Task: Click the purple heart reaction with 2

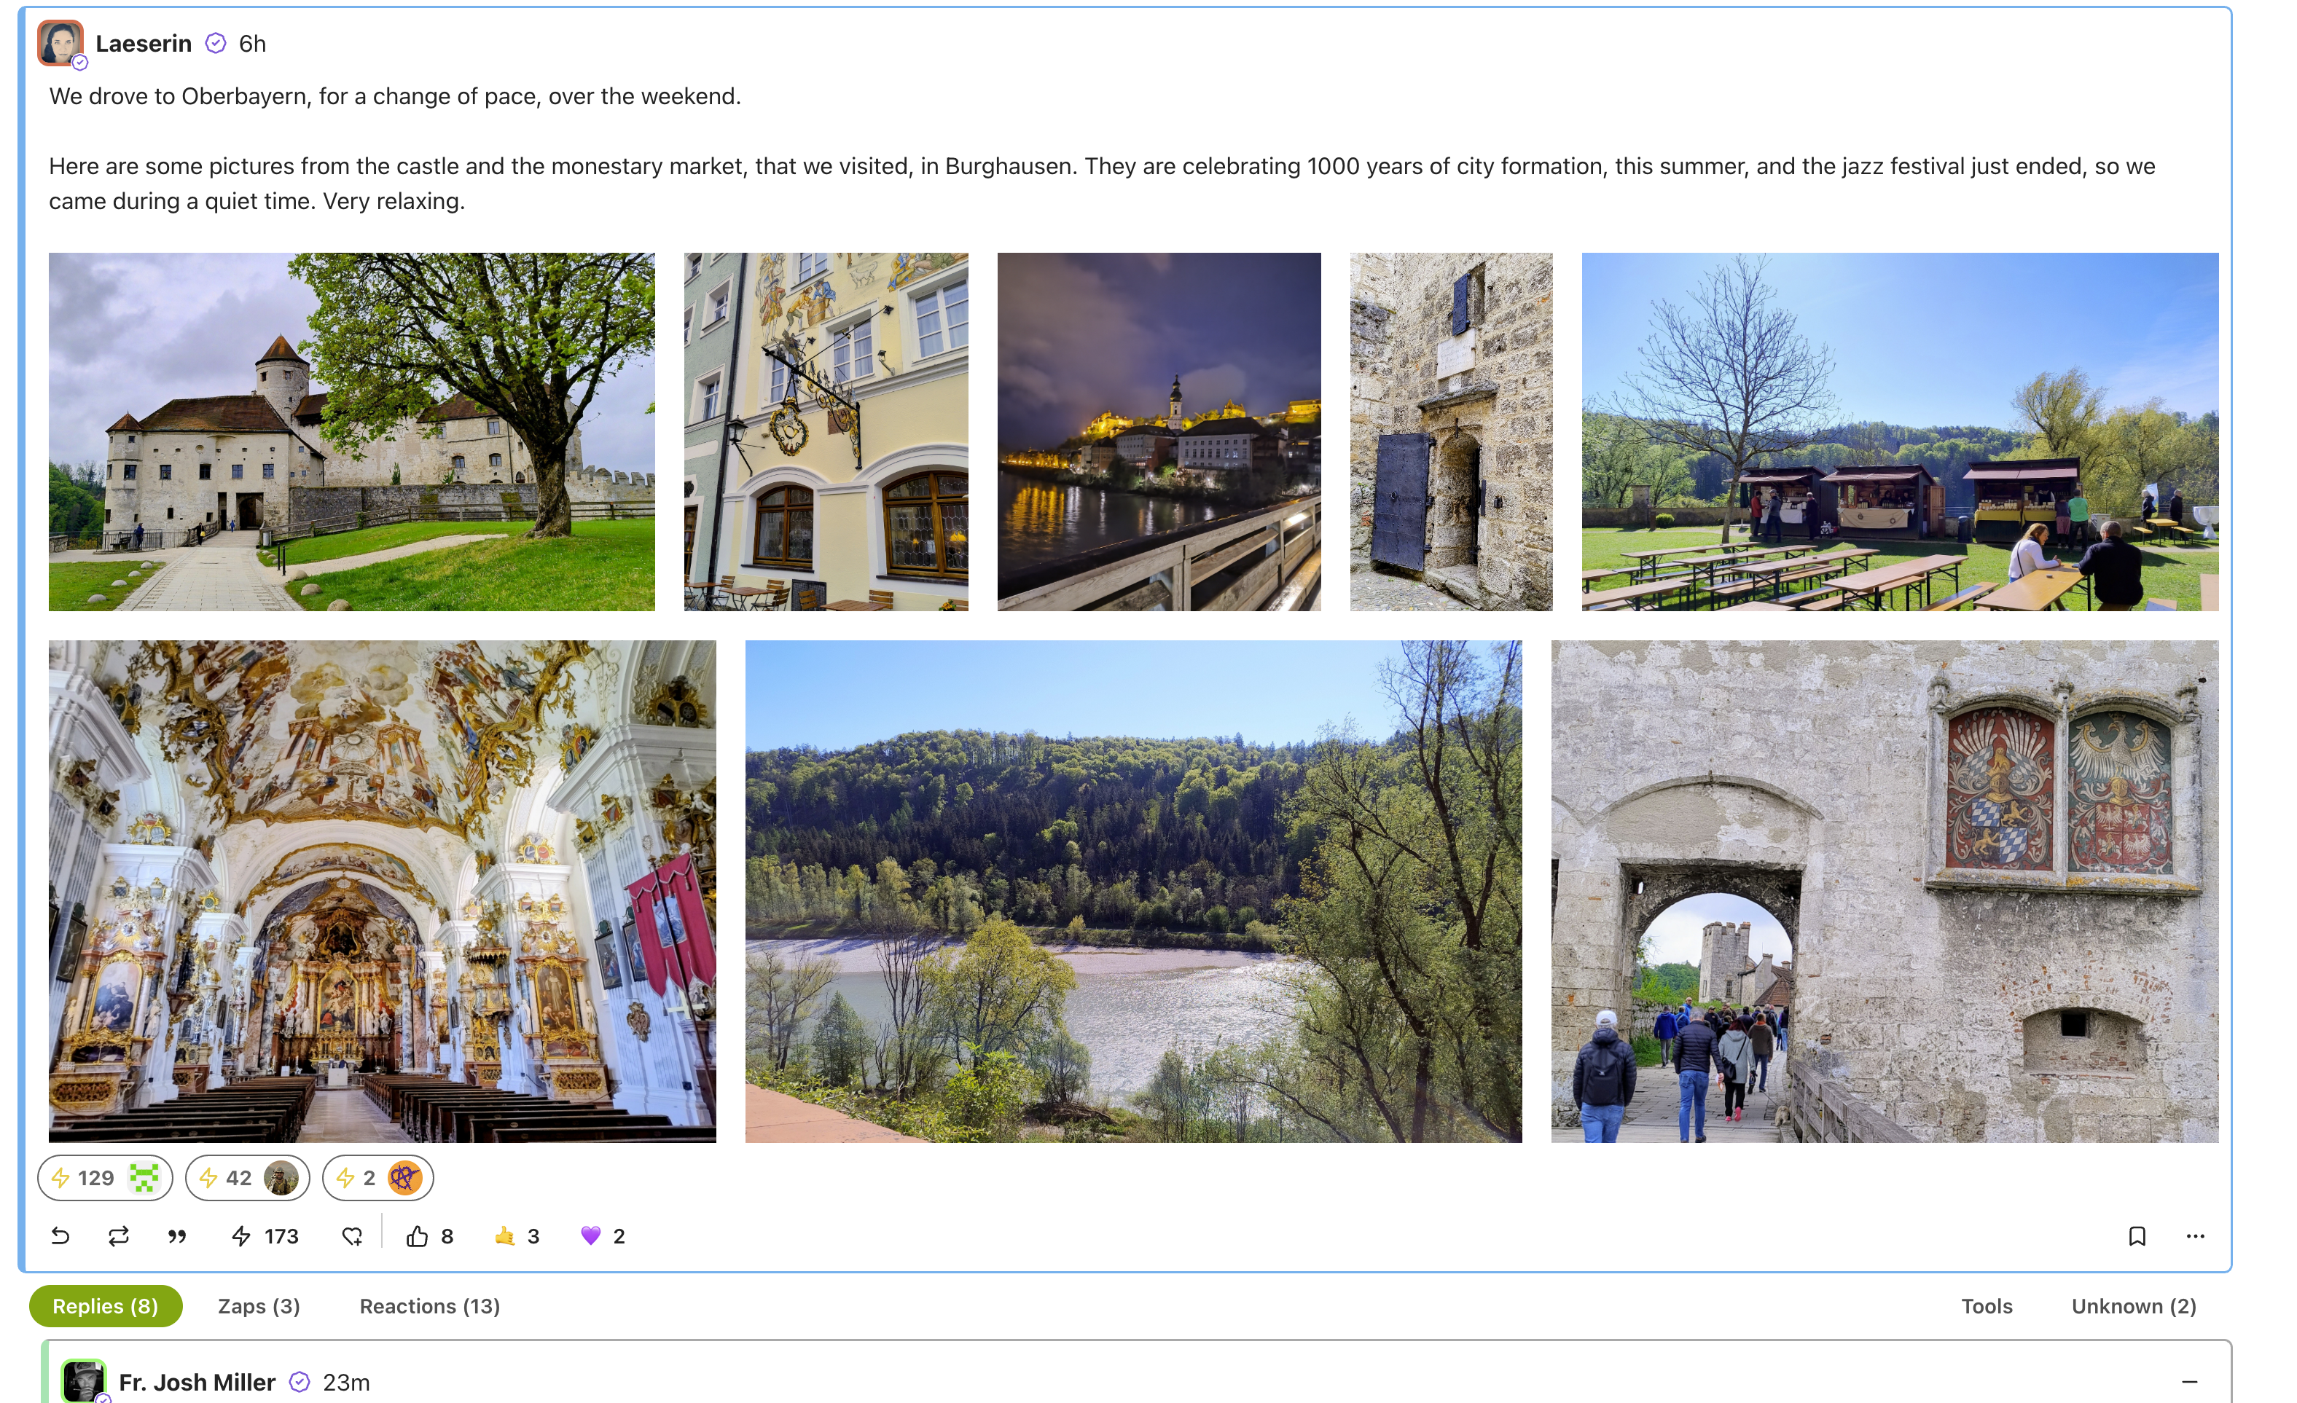Action: (603, 1236)
